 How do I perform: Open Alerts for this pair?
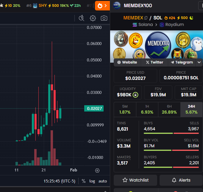(181, 180)
